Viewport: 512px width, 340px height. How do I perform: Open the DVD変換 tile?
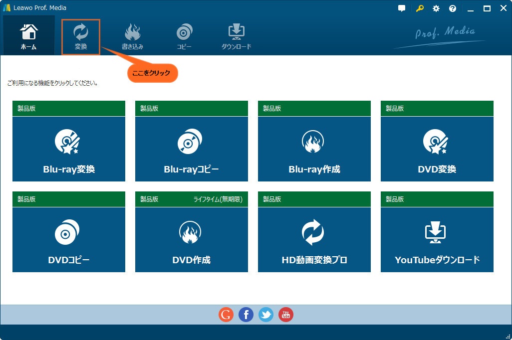point(437,147)
